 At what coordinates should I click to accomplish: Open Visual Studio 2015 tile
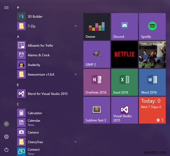tap(124, 110)
